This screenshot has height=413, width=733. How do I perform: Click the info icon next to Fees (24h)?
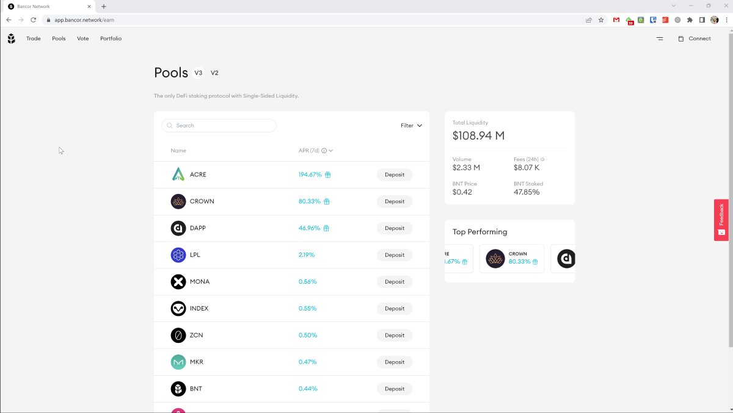(542, 159)
